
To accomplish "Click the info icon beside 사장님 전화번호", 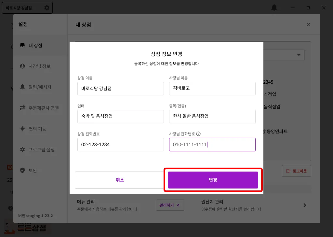I will pos(198,134).
